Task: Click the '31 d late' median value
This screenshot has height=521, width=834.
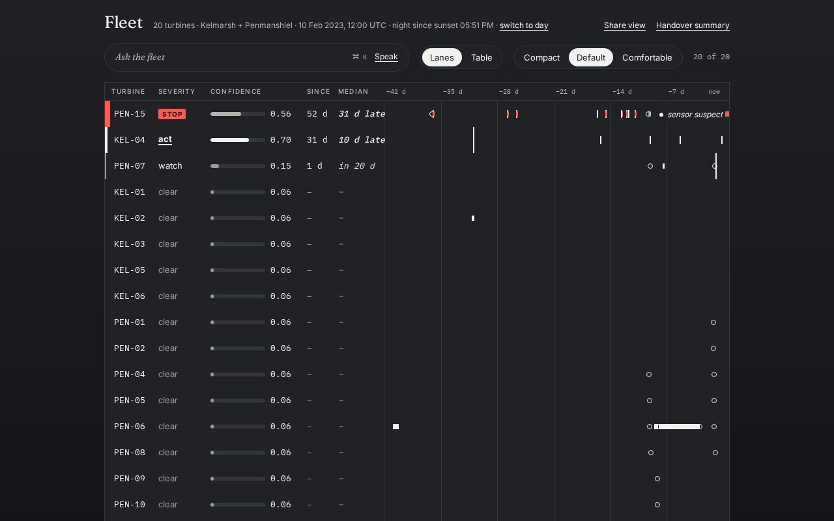Action: (x=362, y=114)
